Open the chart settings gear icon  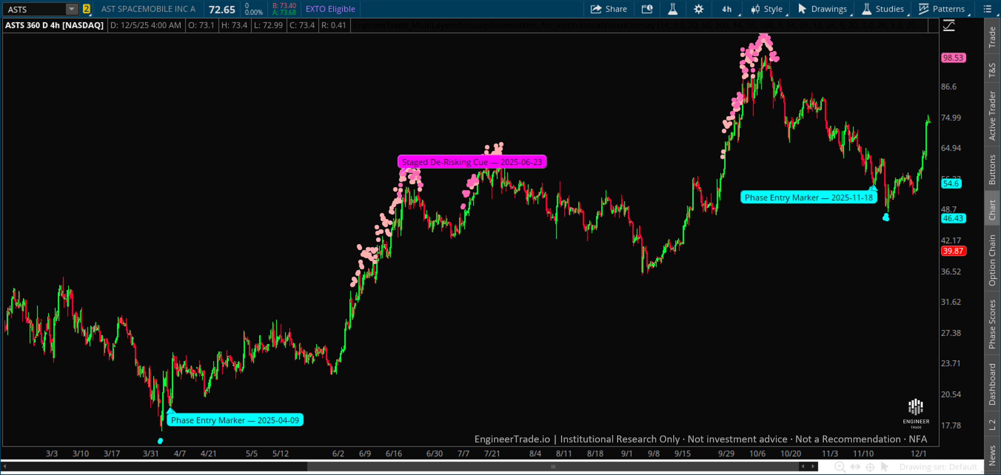tap(698, 9)
